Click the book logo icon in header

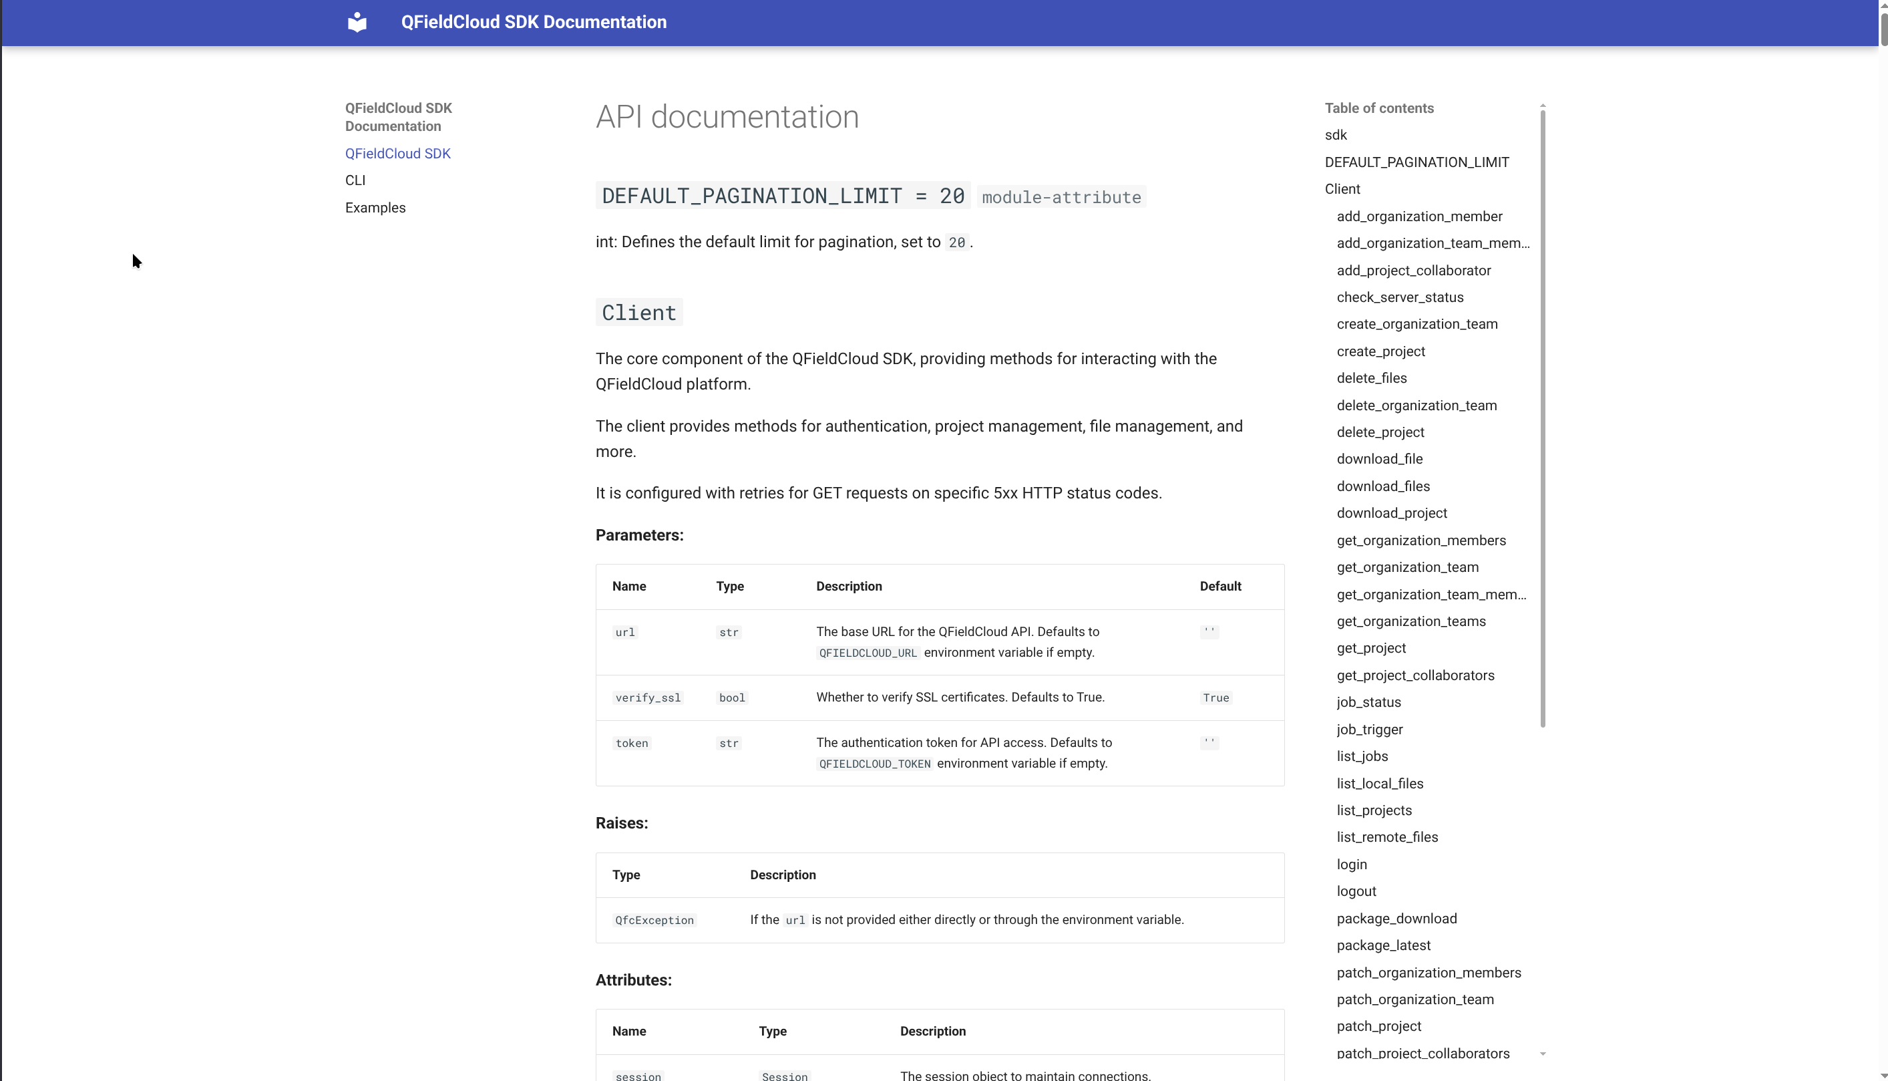click(357, 22)
